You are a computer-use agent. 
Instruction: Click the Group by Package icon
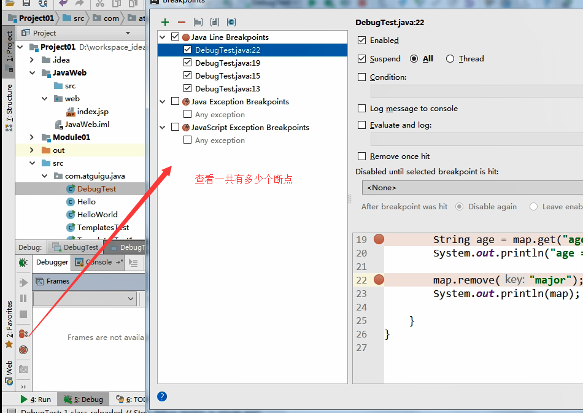pyautogui.click(x=198, y=22)
